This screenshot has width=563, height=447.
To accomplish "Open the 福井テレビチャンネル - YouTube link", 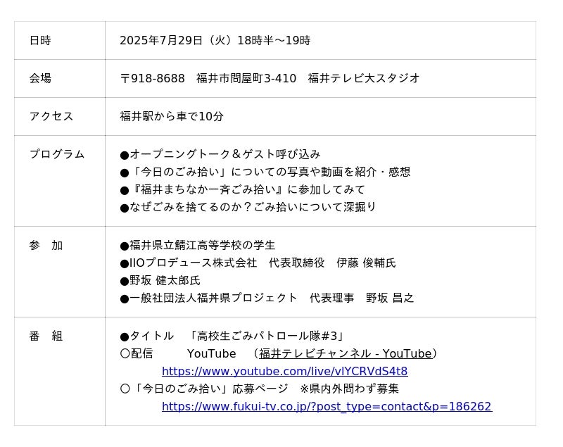I will [345, 353].
